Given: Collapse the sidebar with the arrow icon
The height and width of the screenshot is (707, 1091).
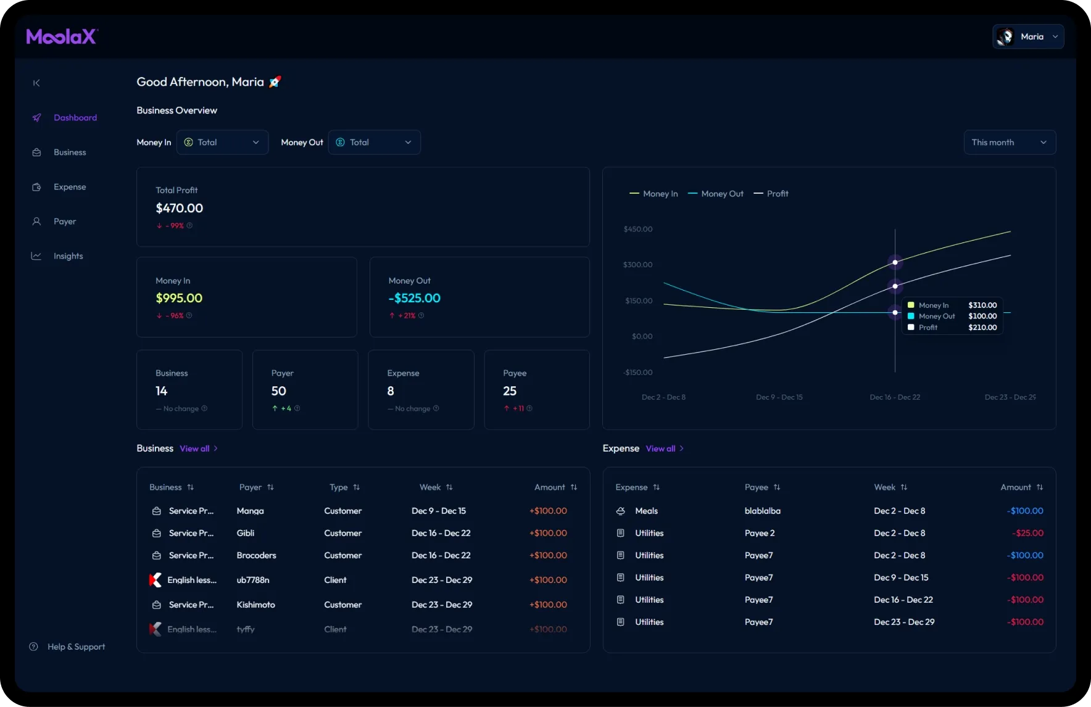Looking at the screenshot, I should [36, 83].
